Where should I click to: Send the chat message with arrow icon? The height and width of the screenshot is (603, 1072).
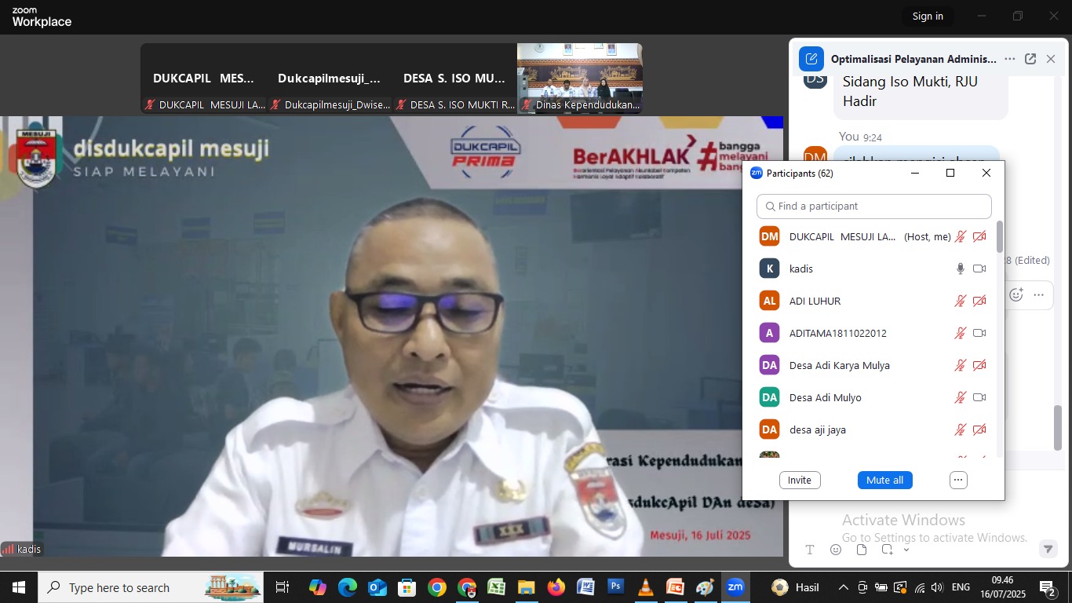pos(1048,550)
